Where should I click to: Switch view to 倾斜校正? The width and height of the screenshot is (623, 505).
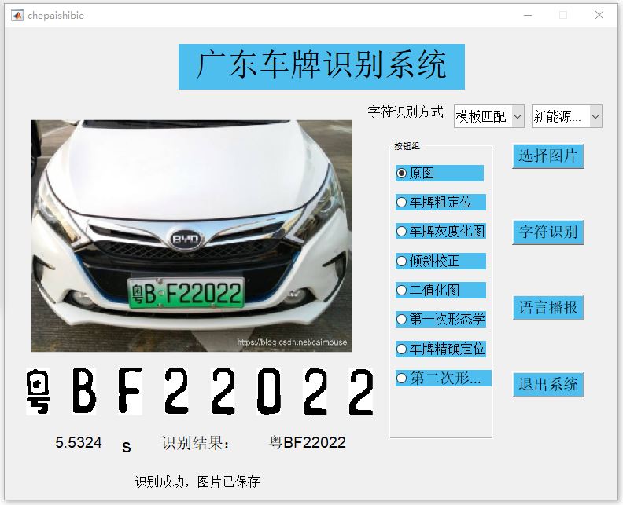[441, 261]
